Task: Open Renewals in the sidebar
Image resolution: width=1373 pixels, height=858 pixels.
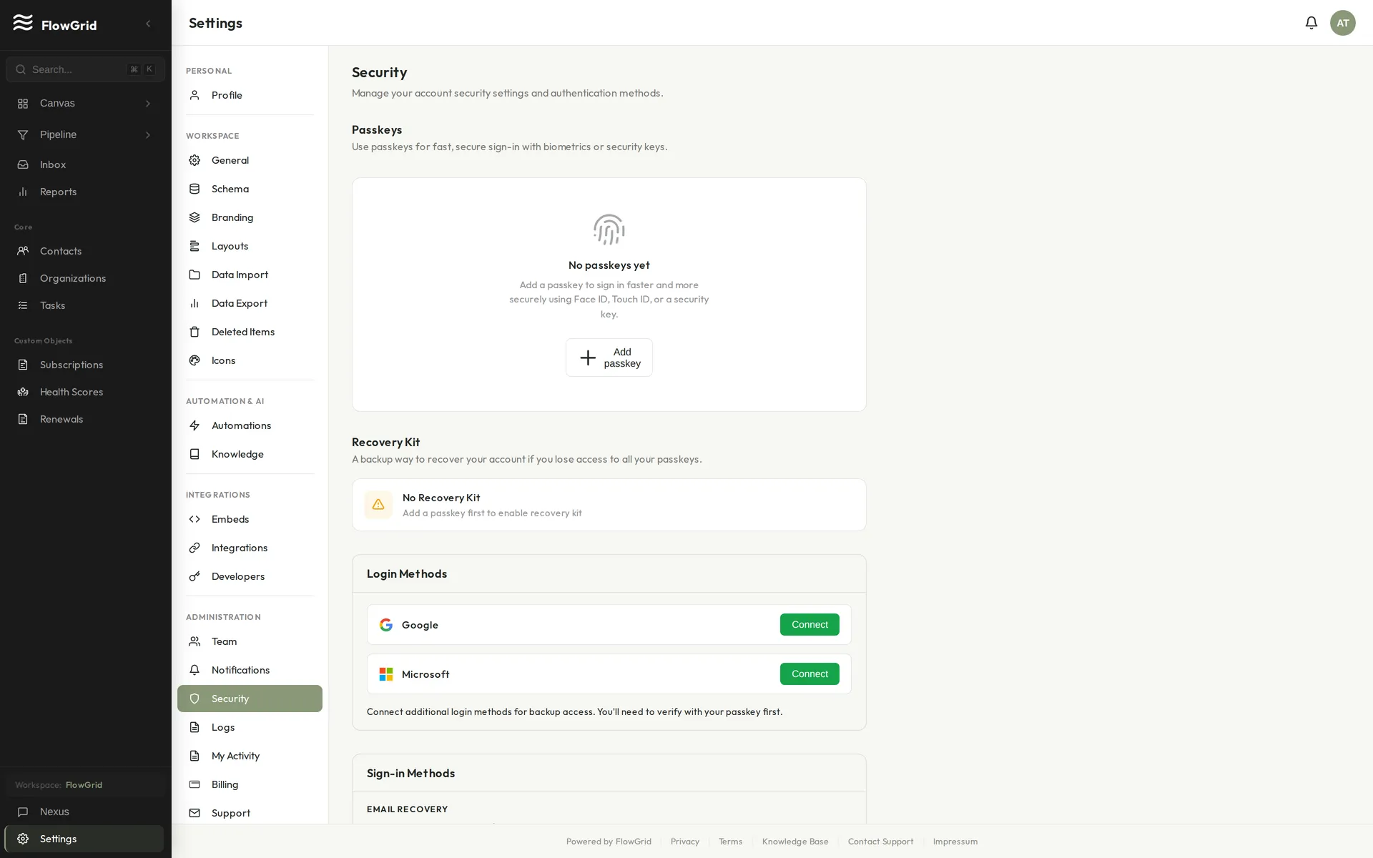Action: (85, 419)
